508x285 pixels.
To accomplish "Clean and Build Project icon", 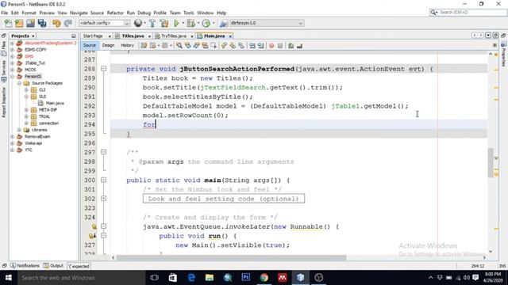I will 164,23.
